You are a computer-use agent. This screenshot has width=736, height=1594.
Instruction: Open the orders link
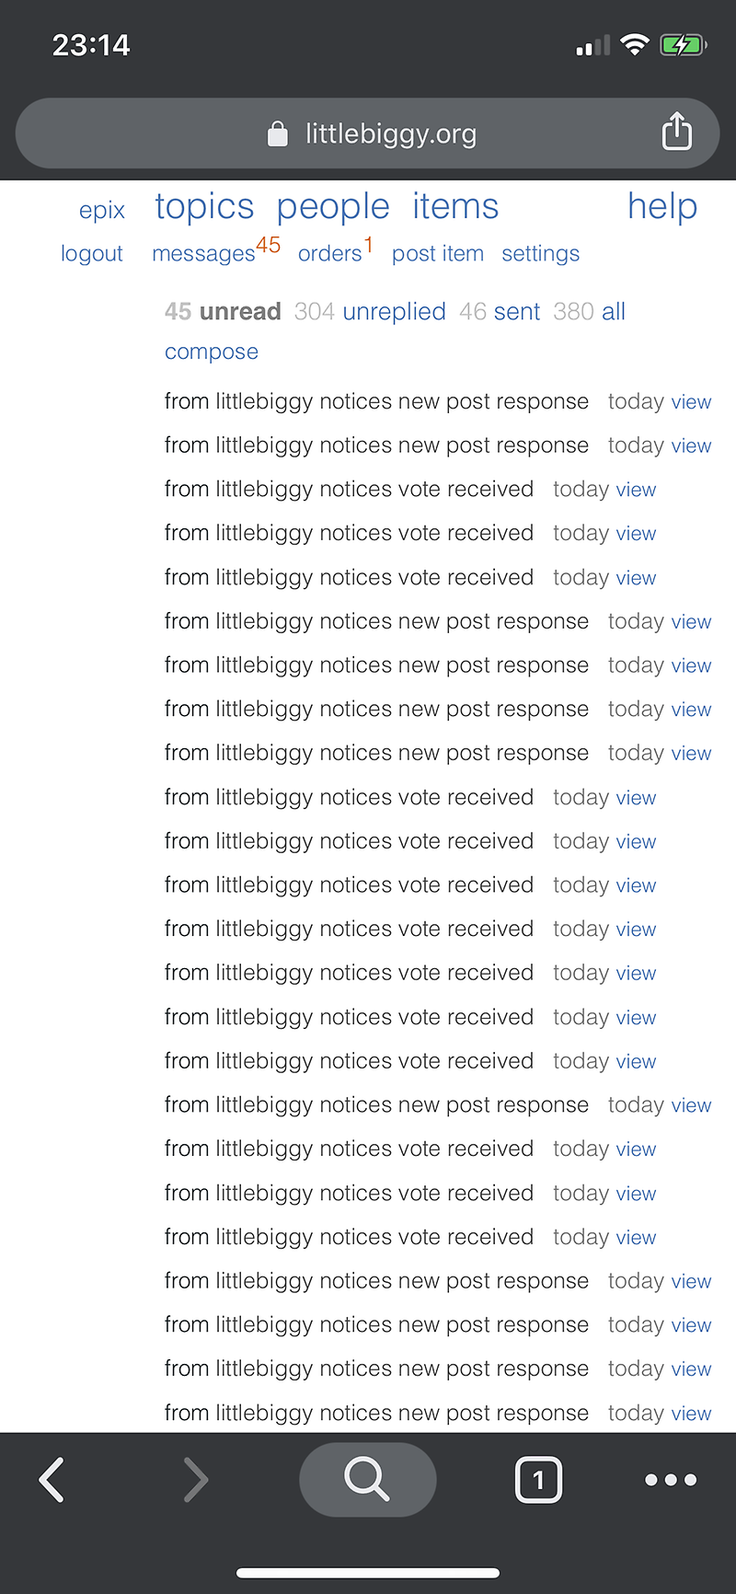[330, 254]
